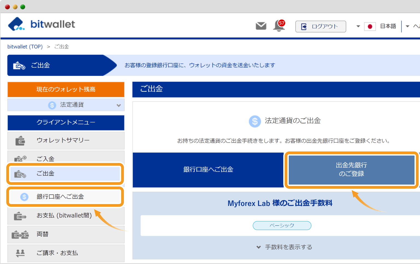The width and height of the screenshot is (420, 264).
Task: Click the ご請求・お支払 people icon
Action: coord(20,253)
